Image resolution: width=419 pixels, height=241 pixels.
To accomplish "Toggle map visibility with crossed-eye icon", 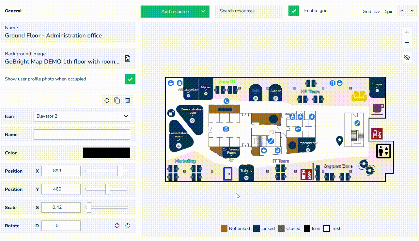I will 407,58.
